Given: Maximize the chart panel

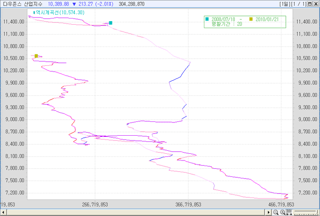Looking at the screenshot, I should (x=310, y=4).
